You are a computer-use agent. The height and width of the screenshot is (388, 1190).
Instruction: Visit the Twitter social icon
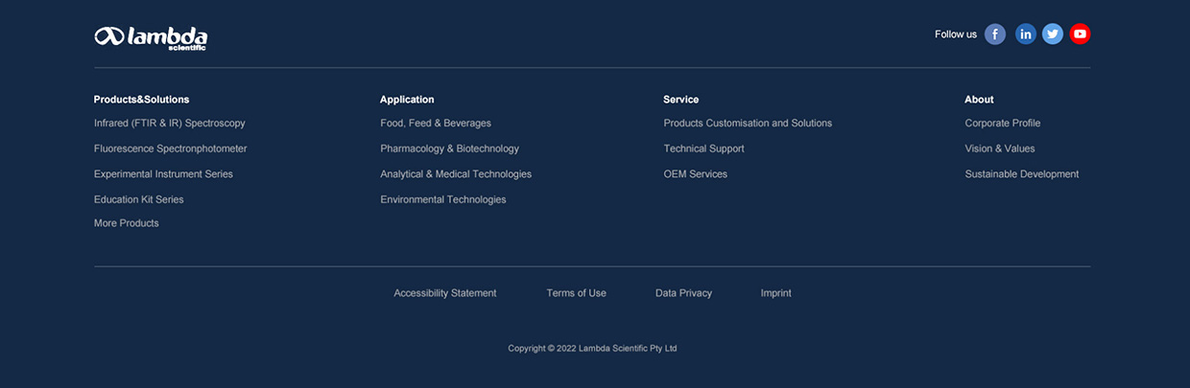tap(1053, 34)
